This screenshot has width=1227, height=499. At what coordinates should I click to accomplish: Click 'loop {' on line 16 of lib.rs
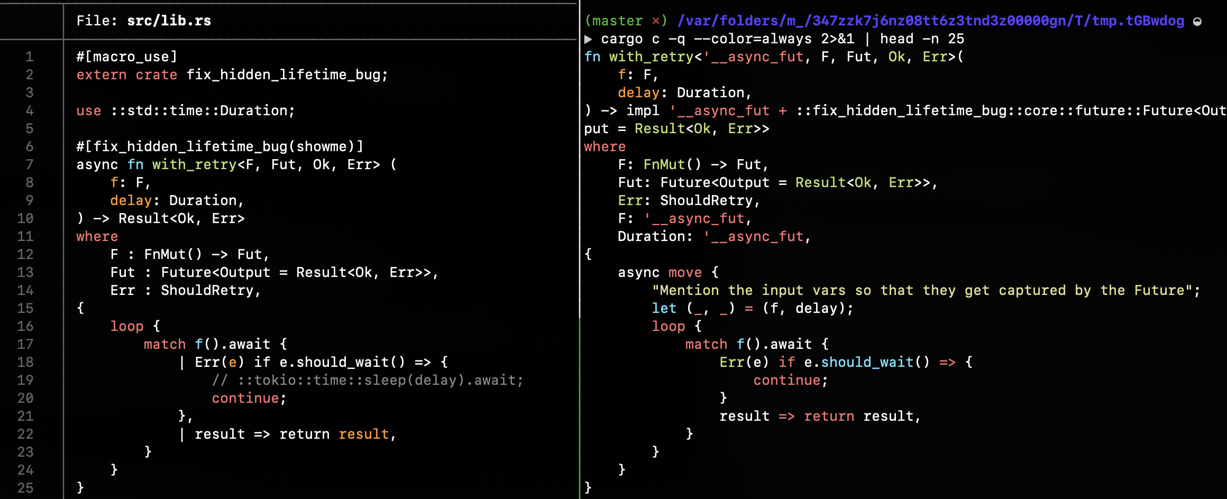pos(135,326)
